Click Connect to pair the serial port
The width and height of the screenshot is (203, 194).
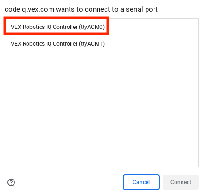pyautogui.click(x=181, y=182)
